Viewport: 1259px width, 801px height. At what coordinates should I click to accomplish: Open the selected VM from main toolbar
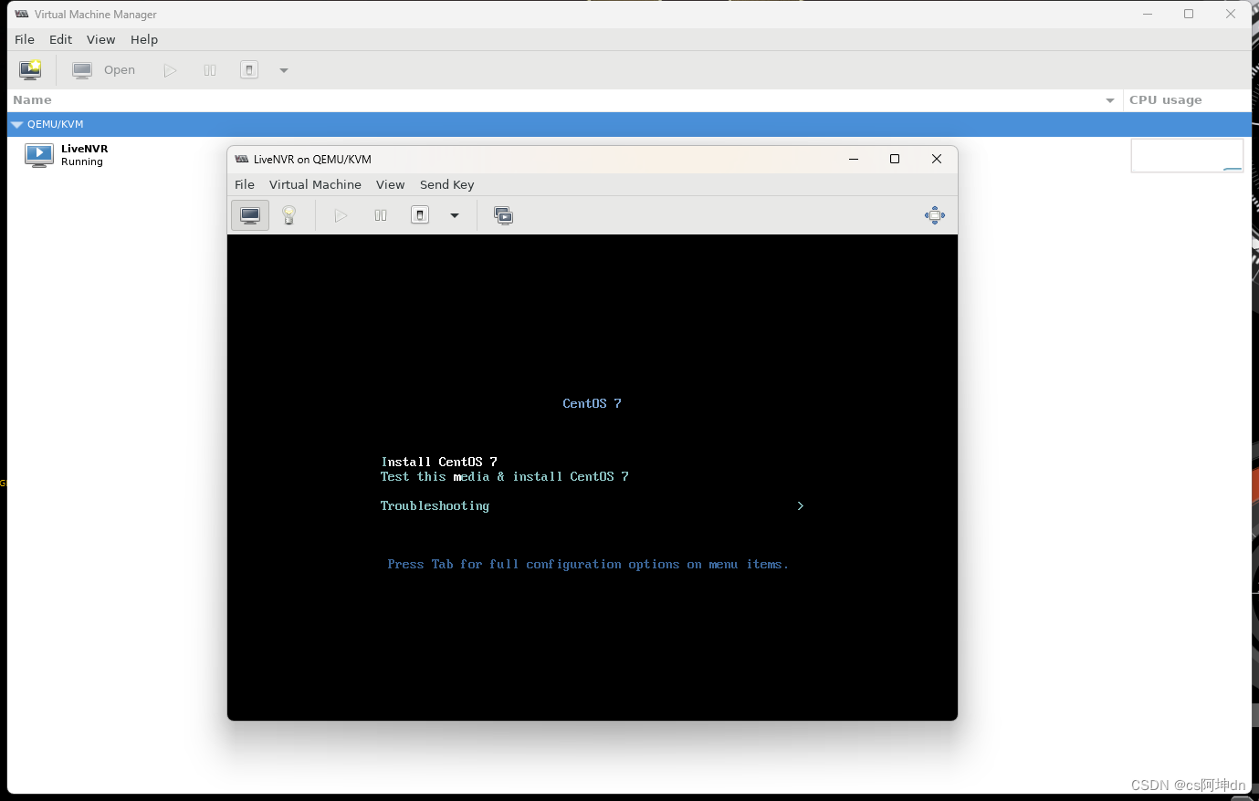103,69
